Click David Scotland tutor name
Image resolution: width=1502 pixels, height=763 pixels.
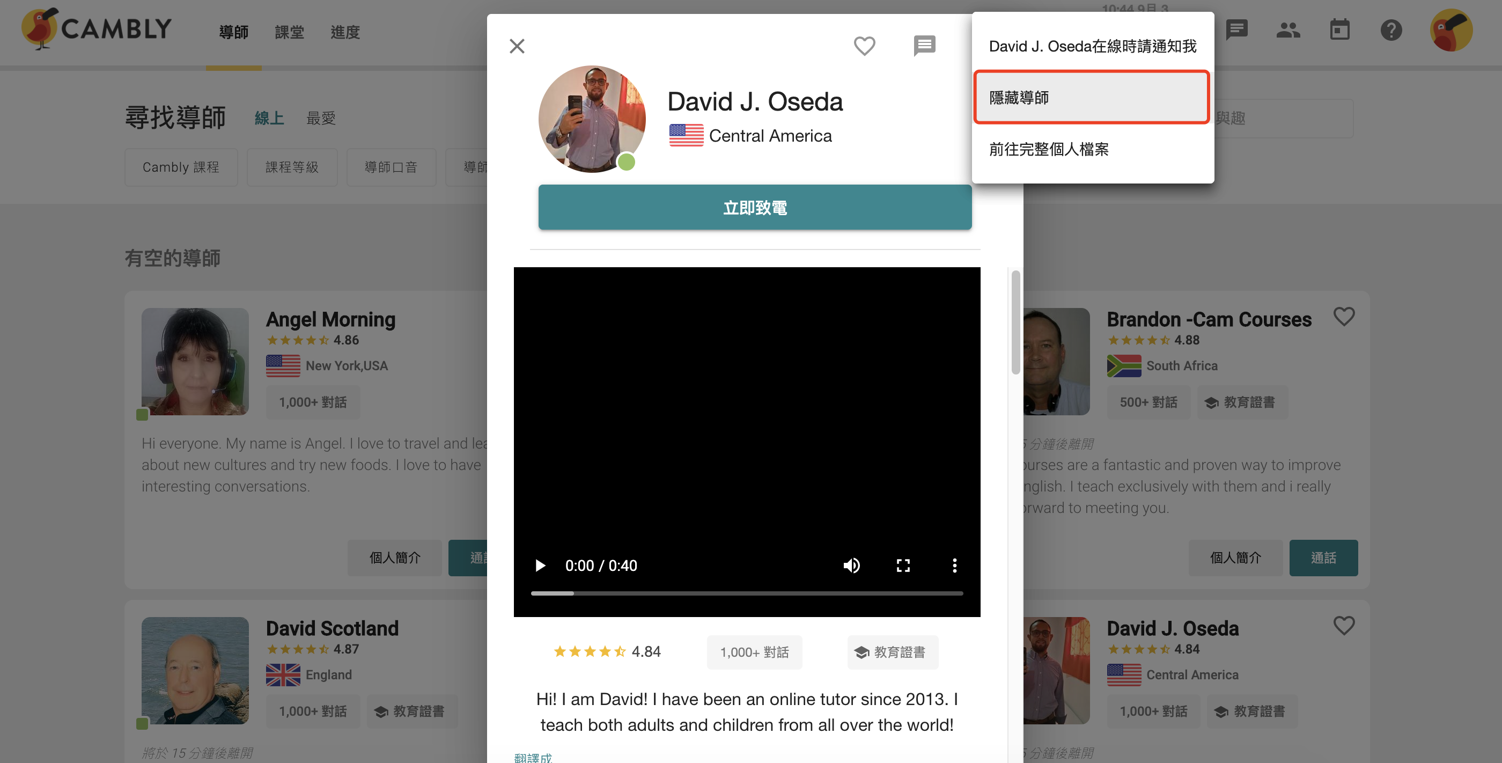pyautogui.click(x=333, y=628)
